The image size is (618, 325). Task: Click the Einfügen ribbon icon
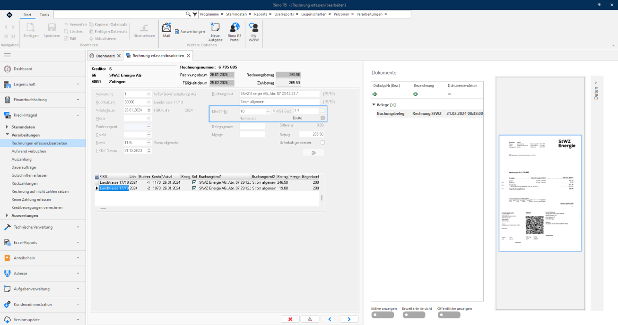(31, 30)
